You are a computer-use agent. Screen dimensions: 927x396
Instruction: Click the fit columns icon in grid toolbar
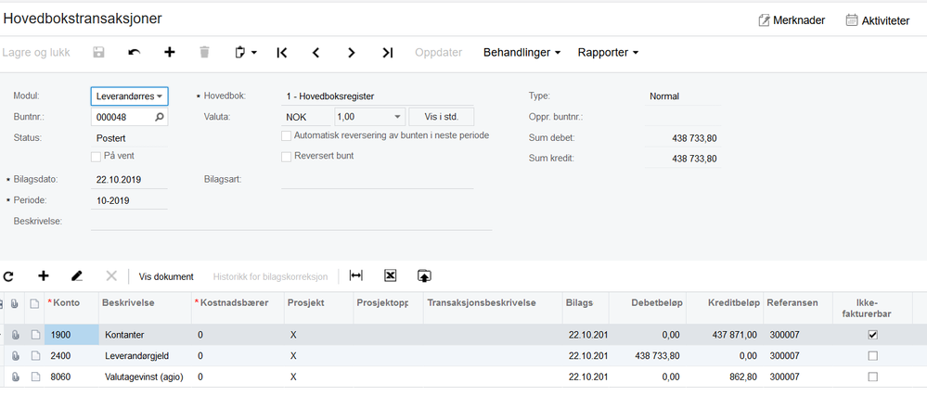[x=355, y=275]
